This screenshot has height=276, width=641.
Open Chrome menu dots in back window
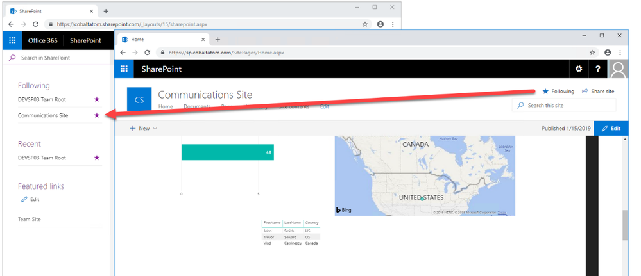[393, 24]
